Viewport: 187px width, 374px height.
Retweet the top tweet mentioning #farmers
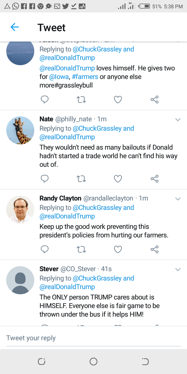pyautogui.click(x=81, y=99)
